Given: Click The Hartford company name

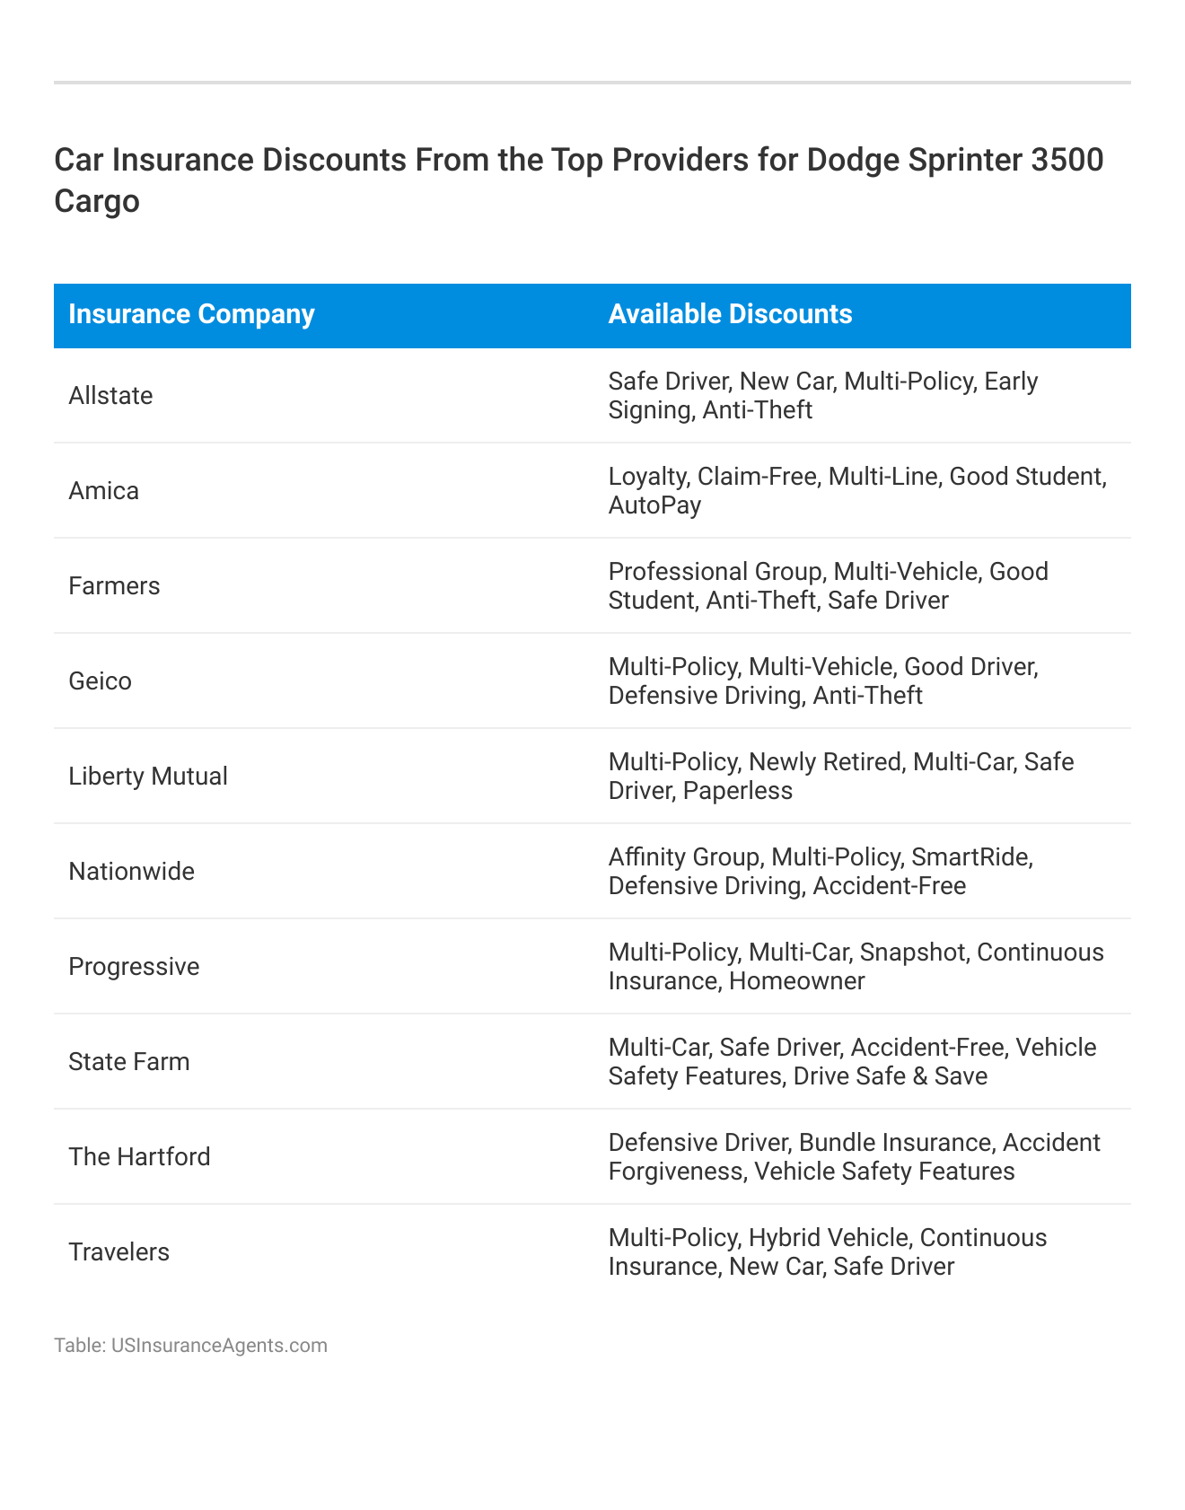Looking at the screenshot, I should (139, 1157).
